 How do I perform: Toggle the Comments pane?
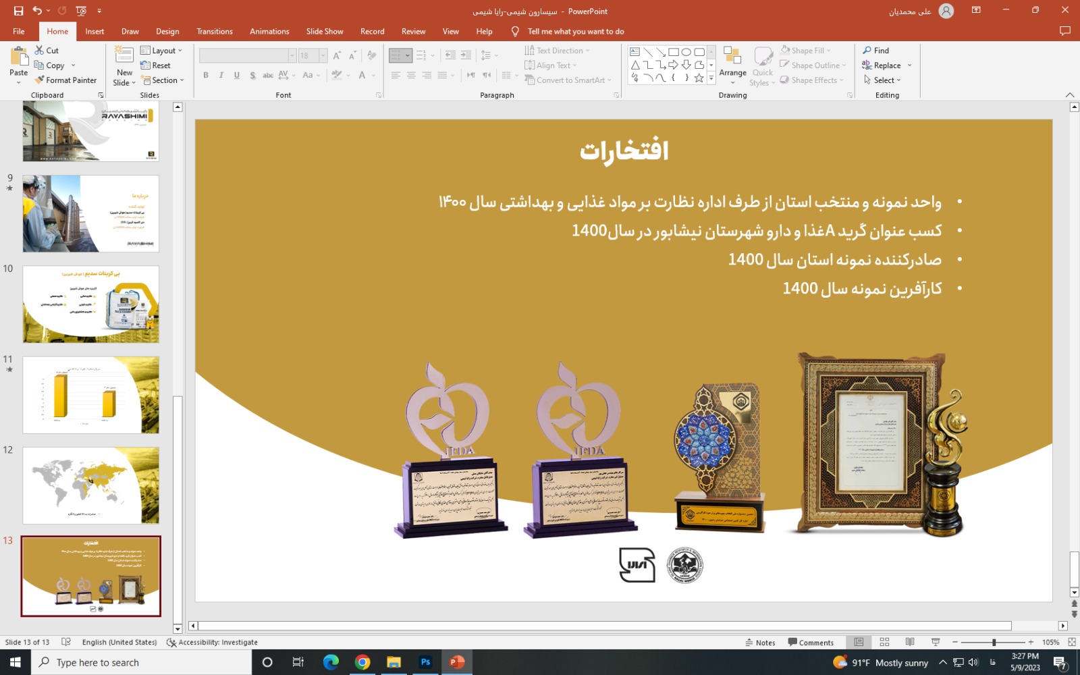811,643
